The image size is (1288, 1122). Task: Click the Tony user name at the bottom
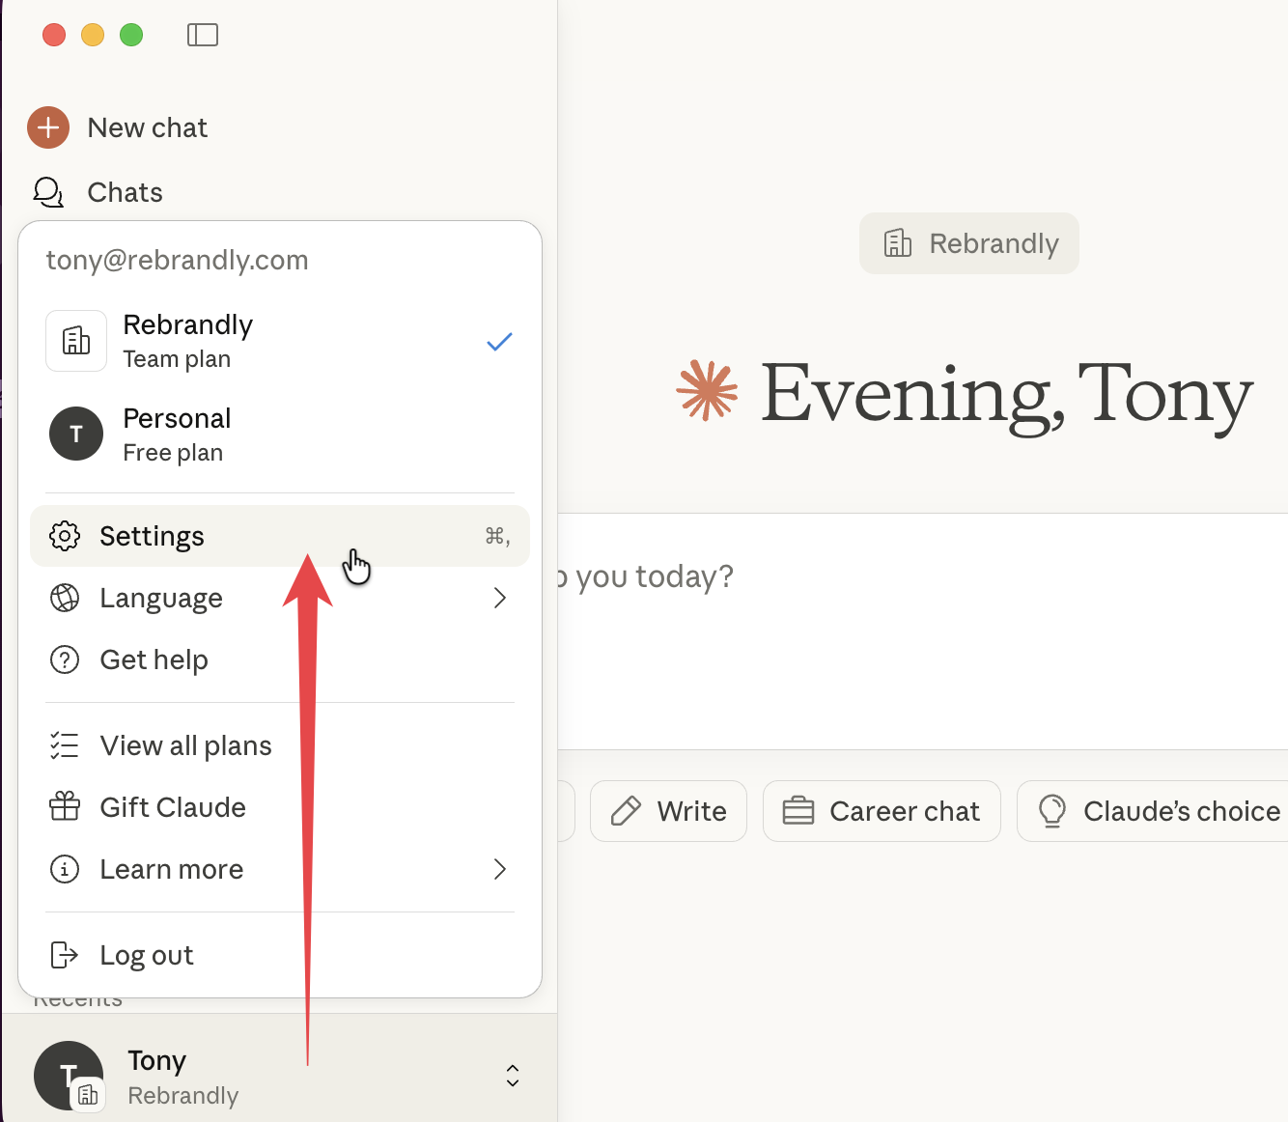click(x=157, y=1061)
